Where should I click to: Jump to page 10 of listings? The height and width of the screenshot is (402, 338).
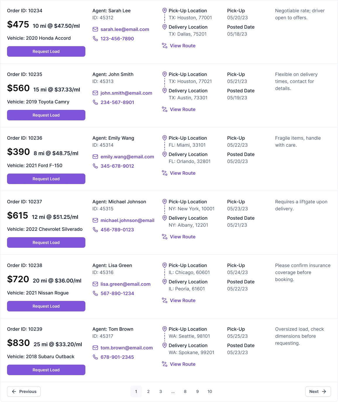(x=210, y=391)
